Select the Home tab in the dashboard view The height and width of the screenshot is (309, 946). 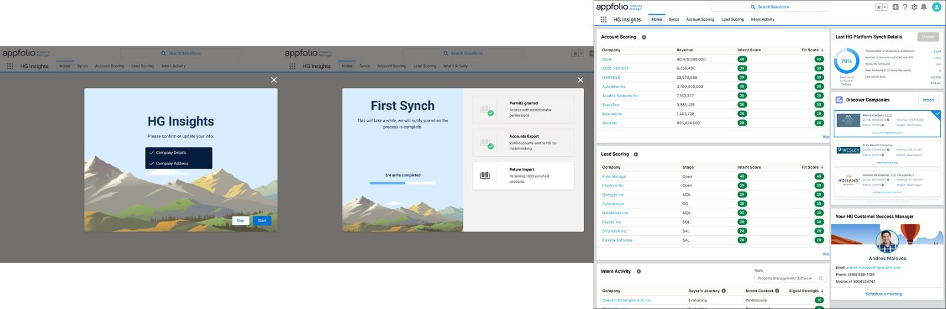pyautogui.click(x=657, y=19)
